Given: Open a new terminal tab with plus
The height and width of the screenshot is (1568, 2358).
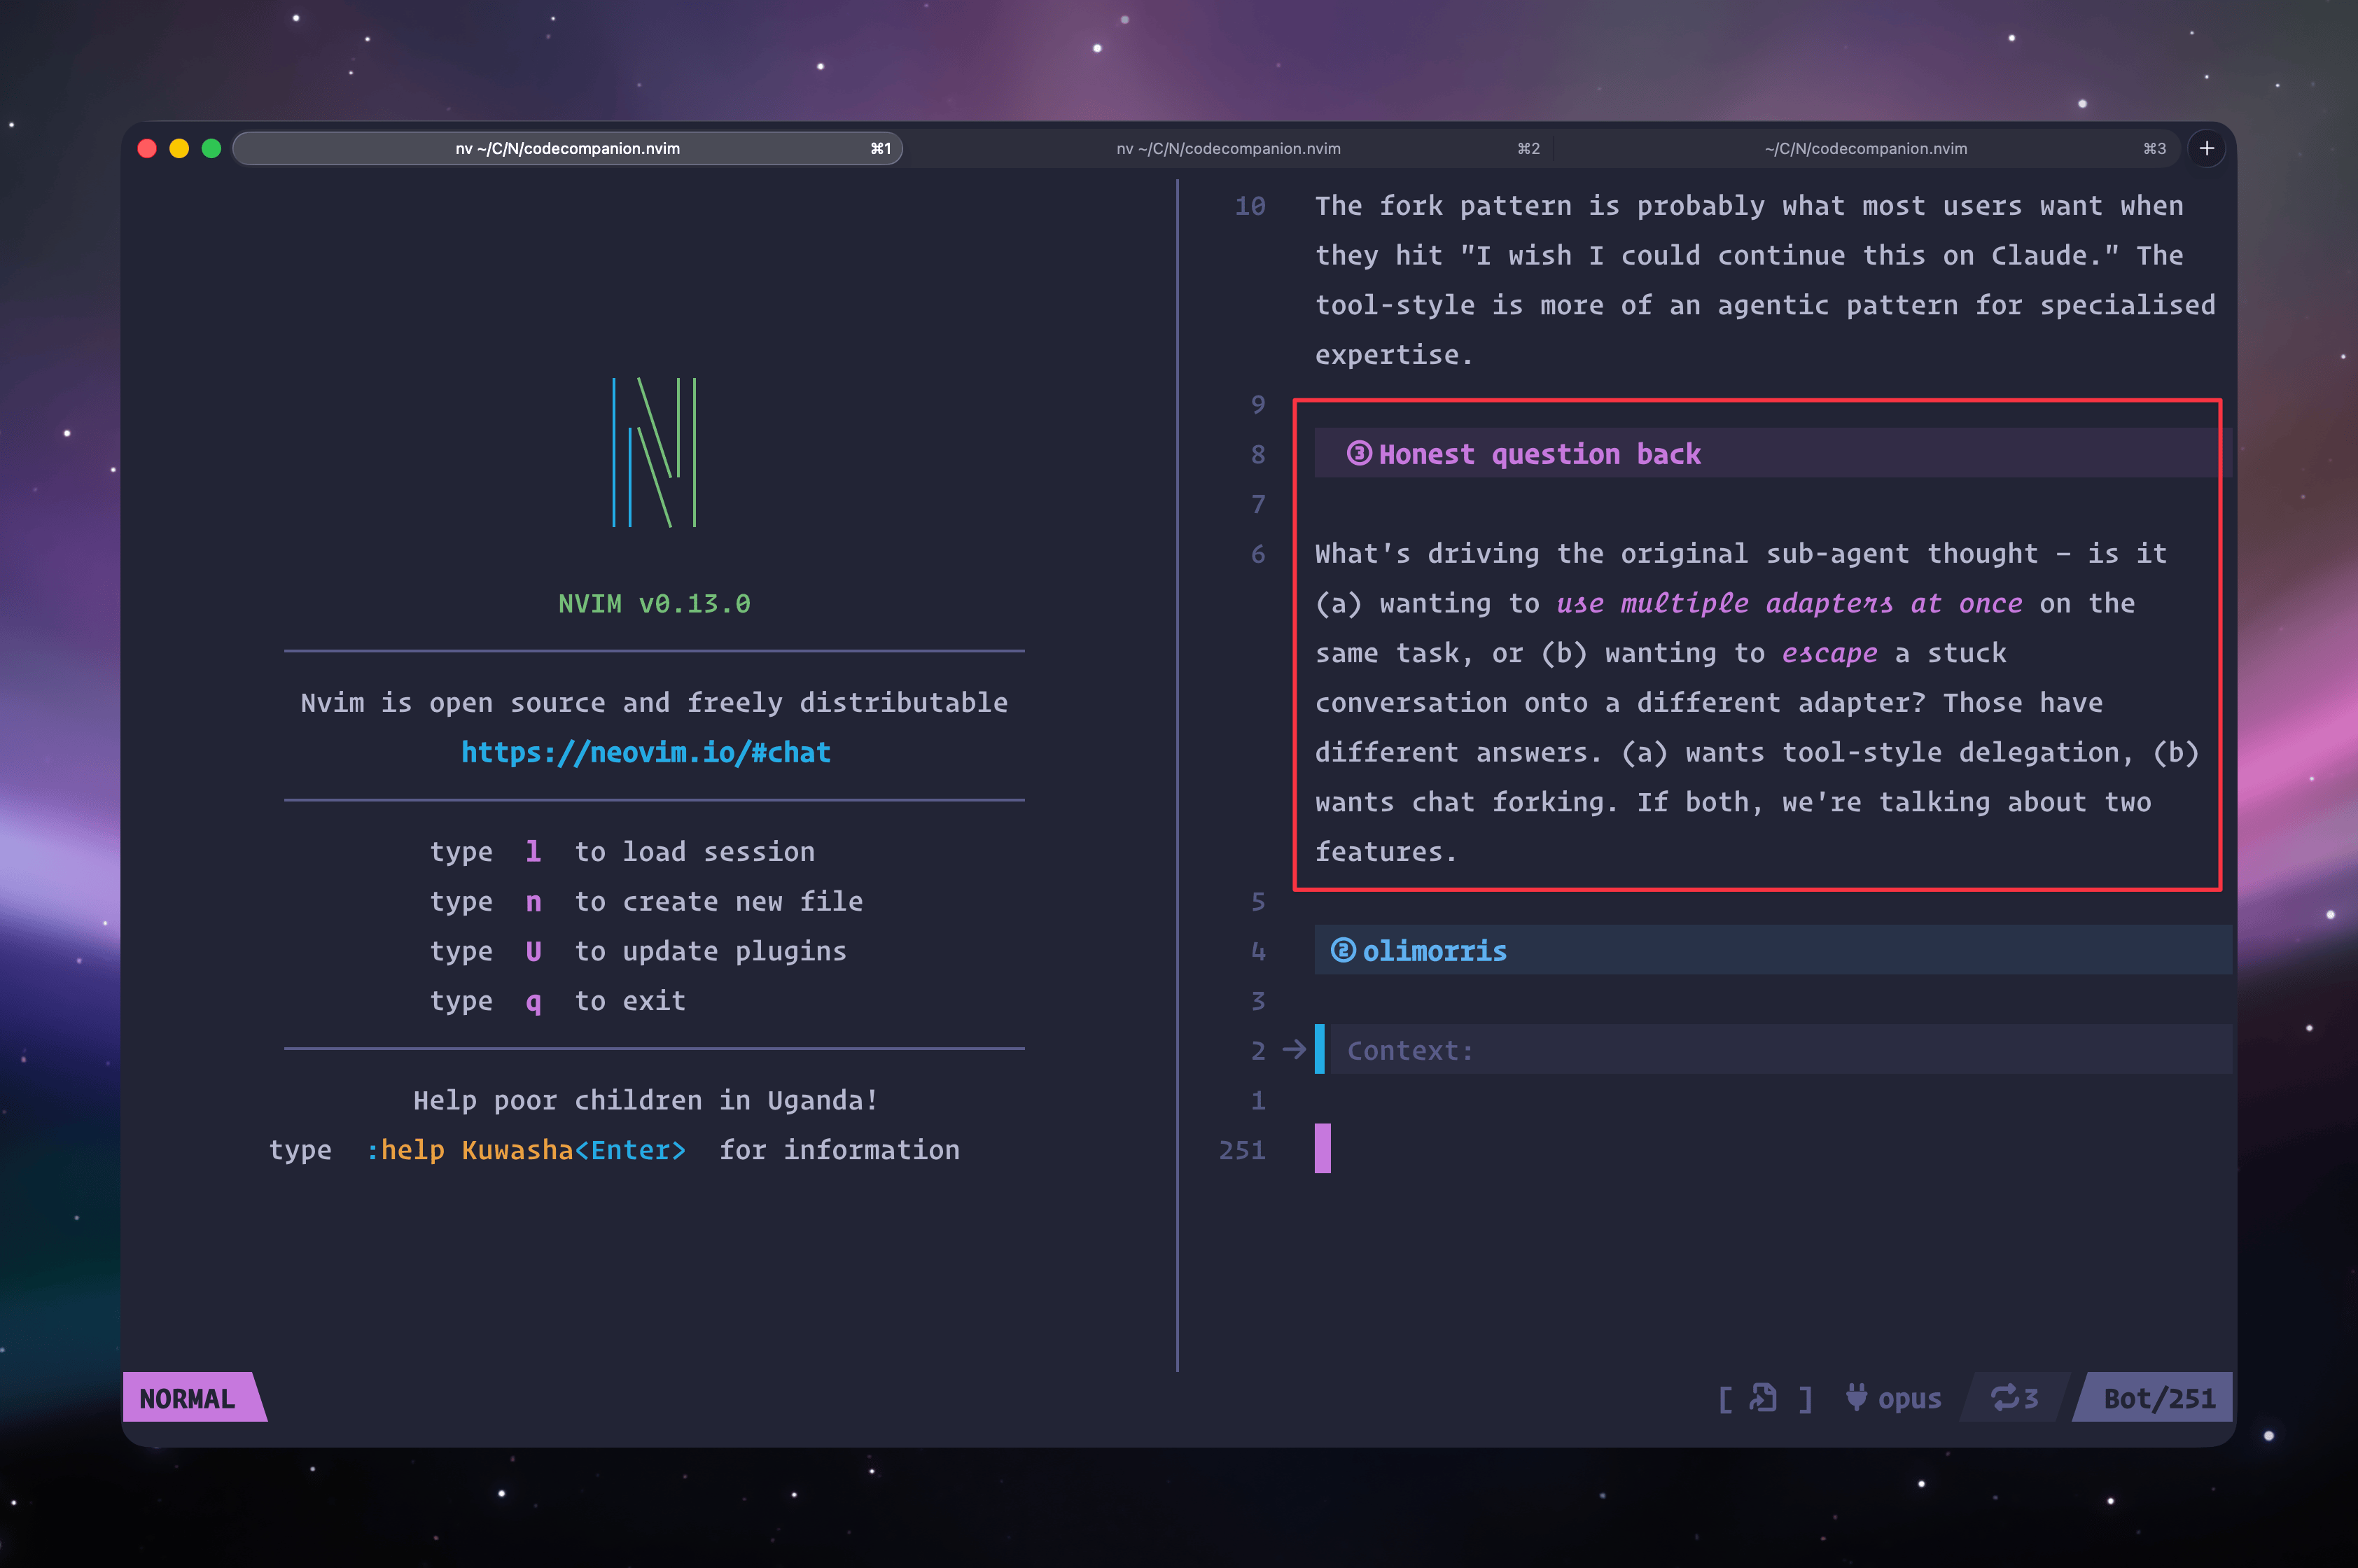Looking at the screenshot, I should 2206,148.
